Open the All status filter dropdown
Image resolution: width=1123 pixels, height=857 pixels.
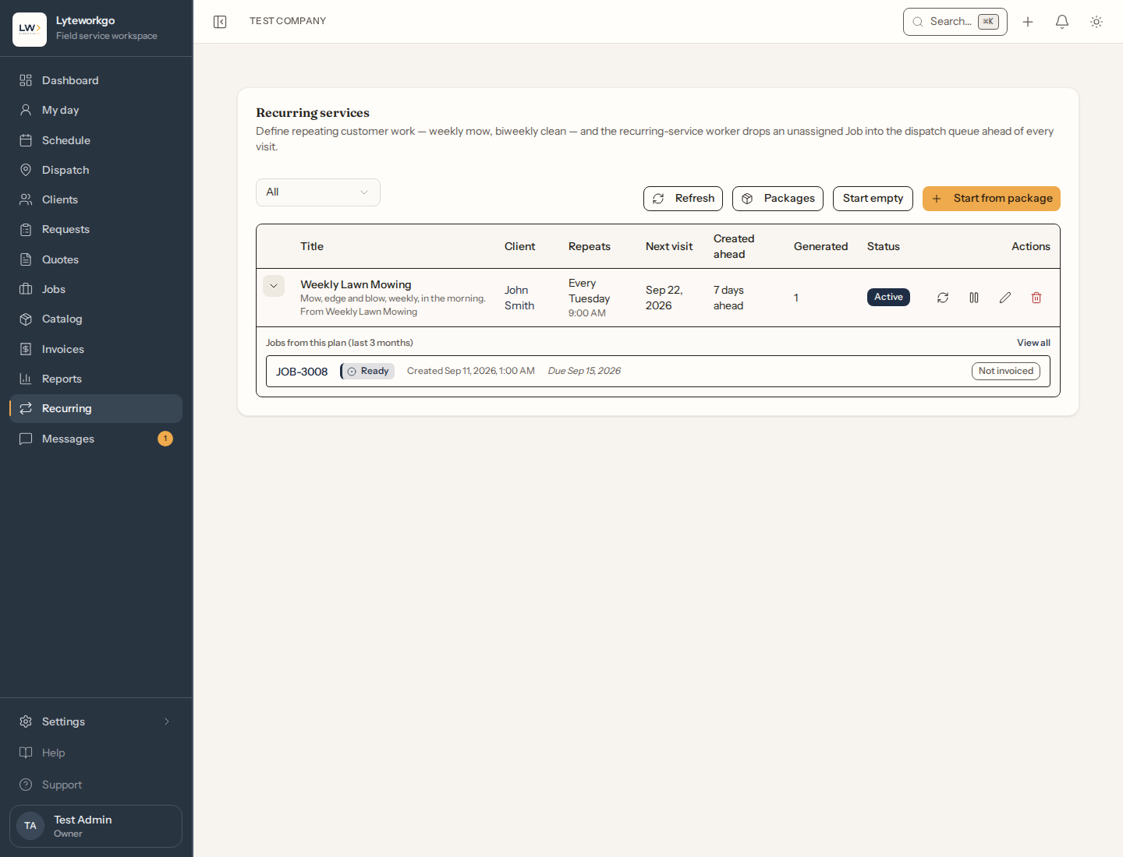click(x=318, y=192)
